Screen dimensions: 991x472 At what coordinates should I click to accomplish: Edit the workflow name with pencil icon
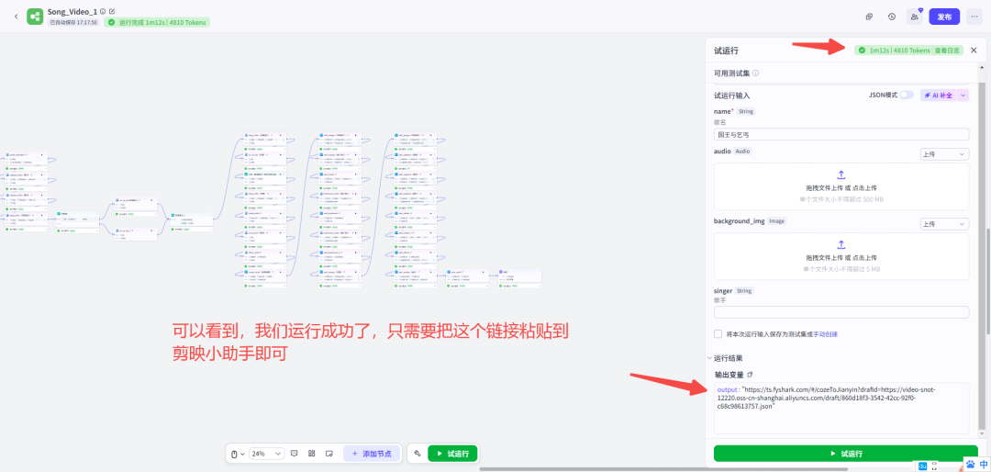(x=112, y=11)
